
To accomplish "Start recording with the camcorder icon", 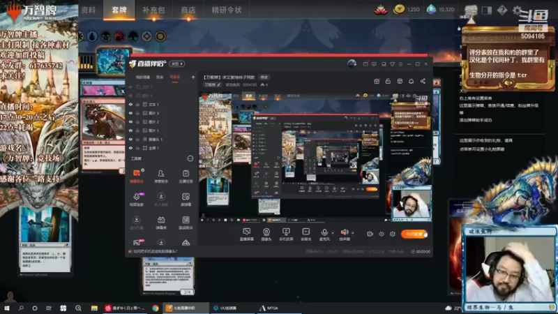I will (x=370, y=234).
